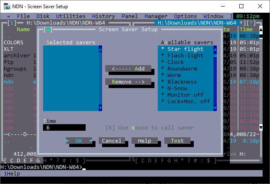270x184 pixels.
Task: Select Lock+Mon. off saver
Action: click(x=186, y=101)
